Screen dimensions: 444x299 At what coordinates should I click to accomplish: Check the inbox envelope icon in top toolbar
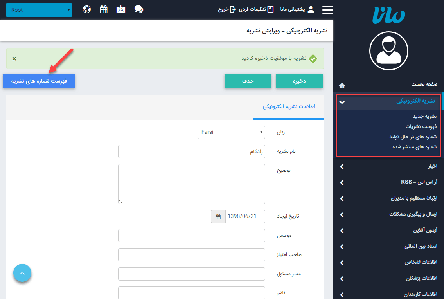click(121, 9)
